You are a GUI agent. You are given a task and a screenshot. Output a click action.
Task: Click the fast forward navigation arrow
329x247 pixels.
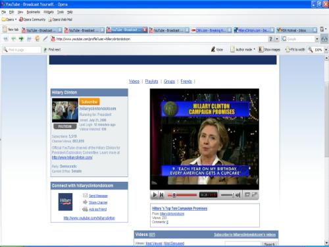click(x=29, y=39)
